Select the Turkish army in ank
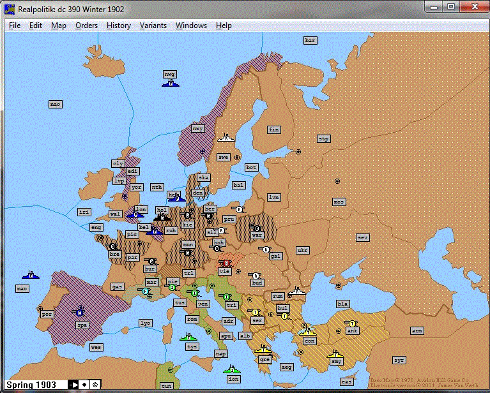 tap(352, 323)
